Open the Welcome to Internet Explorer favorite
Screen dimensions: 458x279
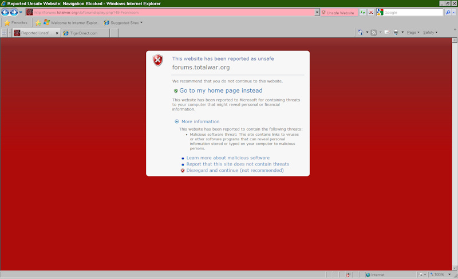[x=72, y=22]
